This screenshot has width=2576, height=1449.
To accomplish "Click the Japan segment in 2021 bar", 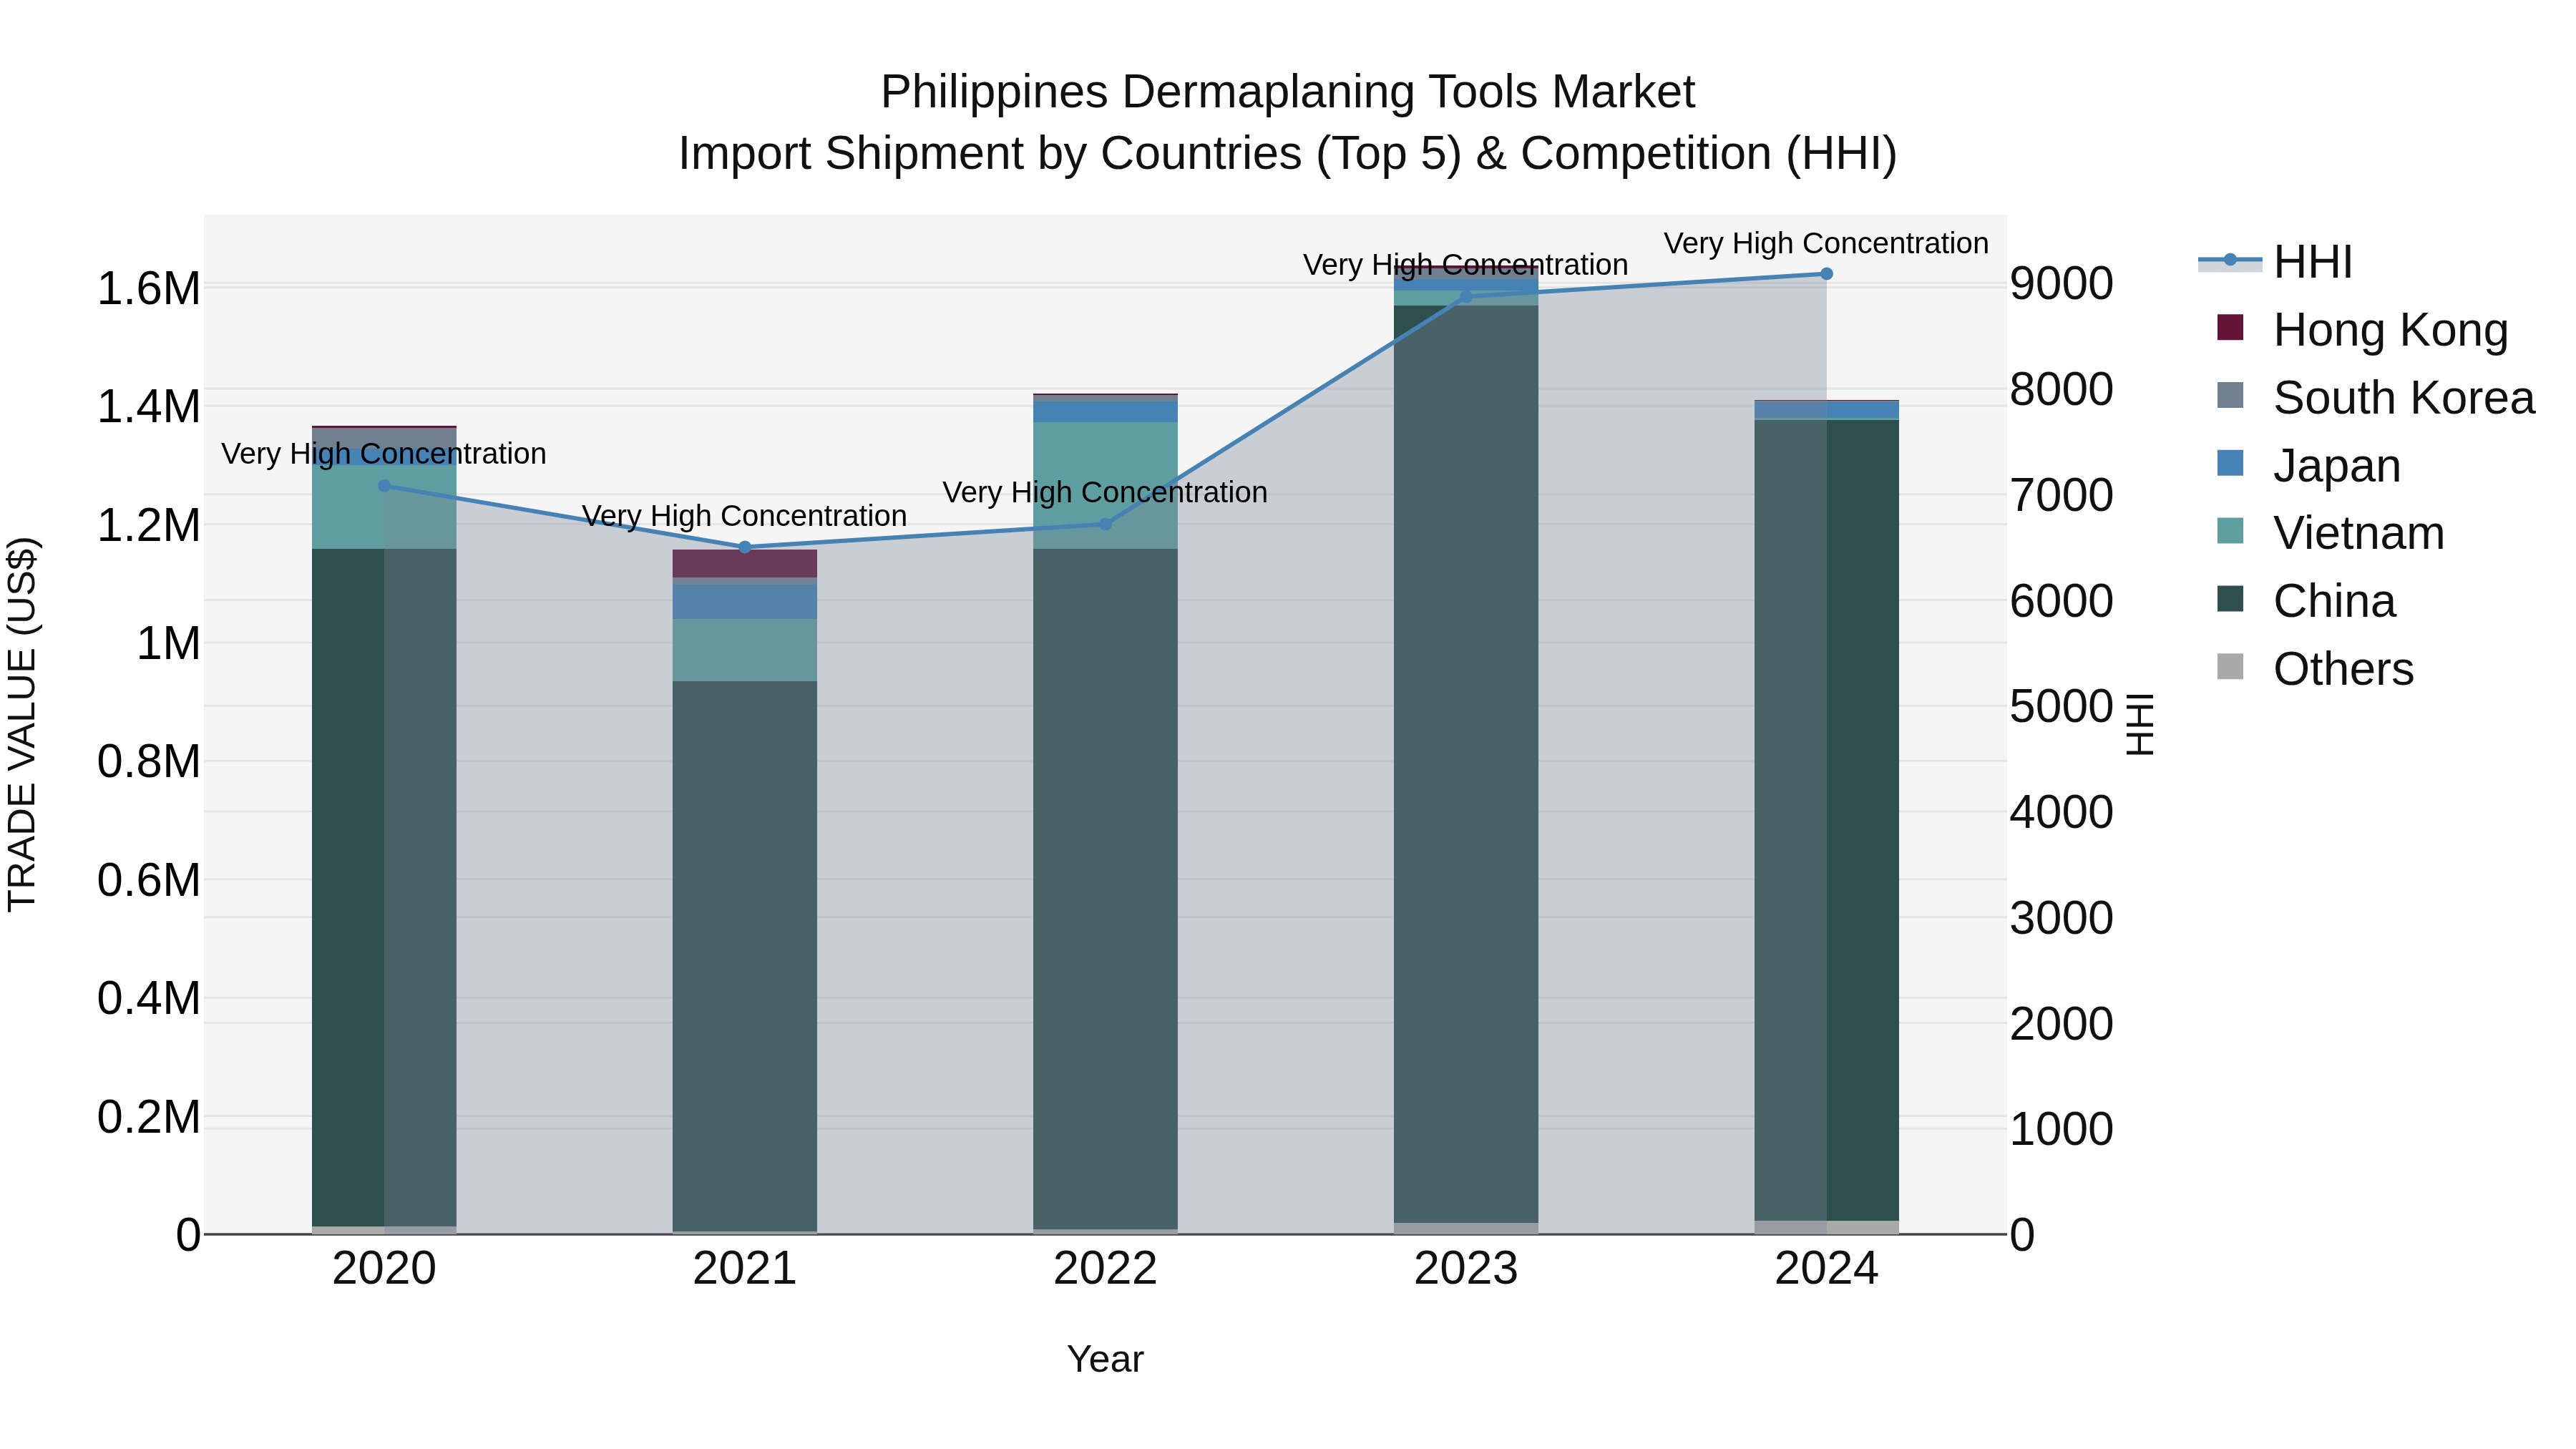I will 745,600.
